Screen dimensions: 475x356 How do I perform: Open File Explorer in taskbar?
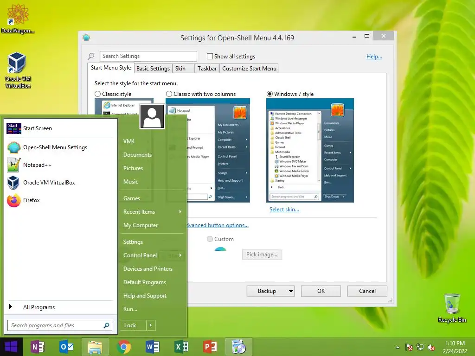(95, 347)
